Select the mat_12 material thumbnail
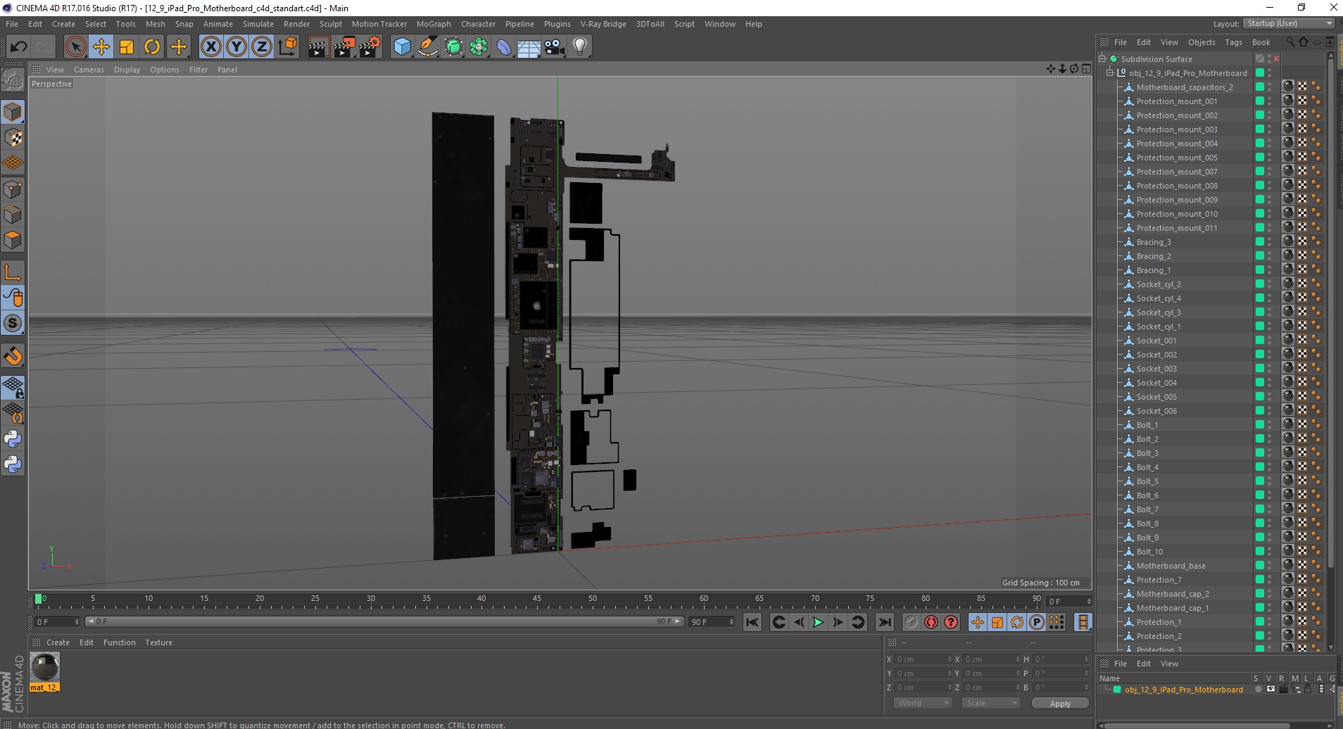 [x=45, y=667]
